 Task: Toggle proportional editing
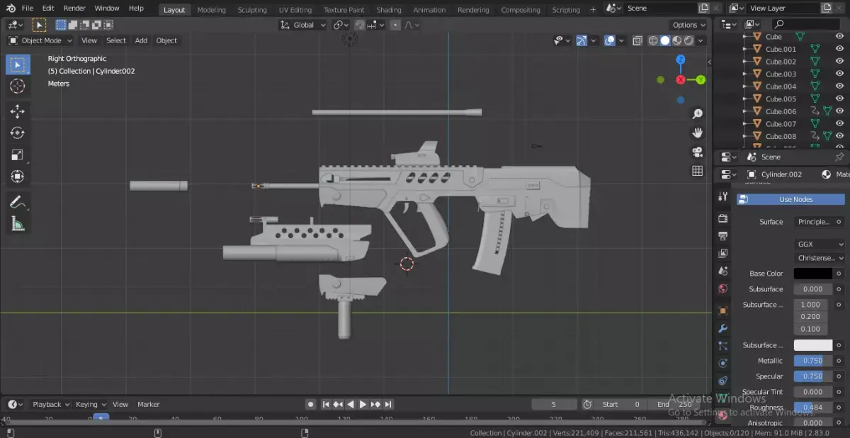(x=395, y=25)
